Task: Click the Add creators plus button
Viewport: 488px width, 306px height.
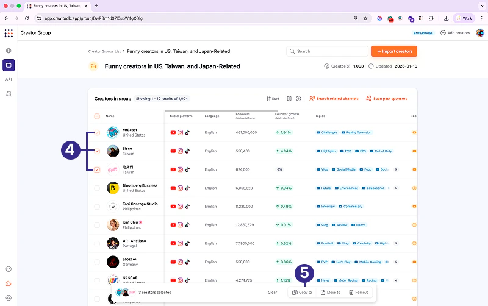Action: [455, 33]
